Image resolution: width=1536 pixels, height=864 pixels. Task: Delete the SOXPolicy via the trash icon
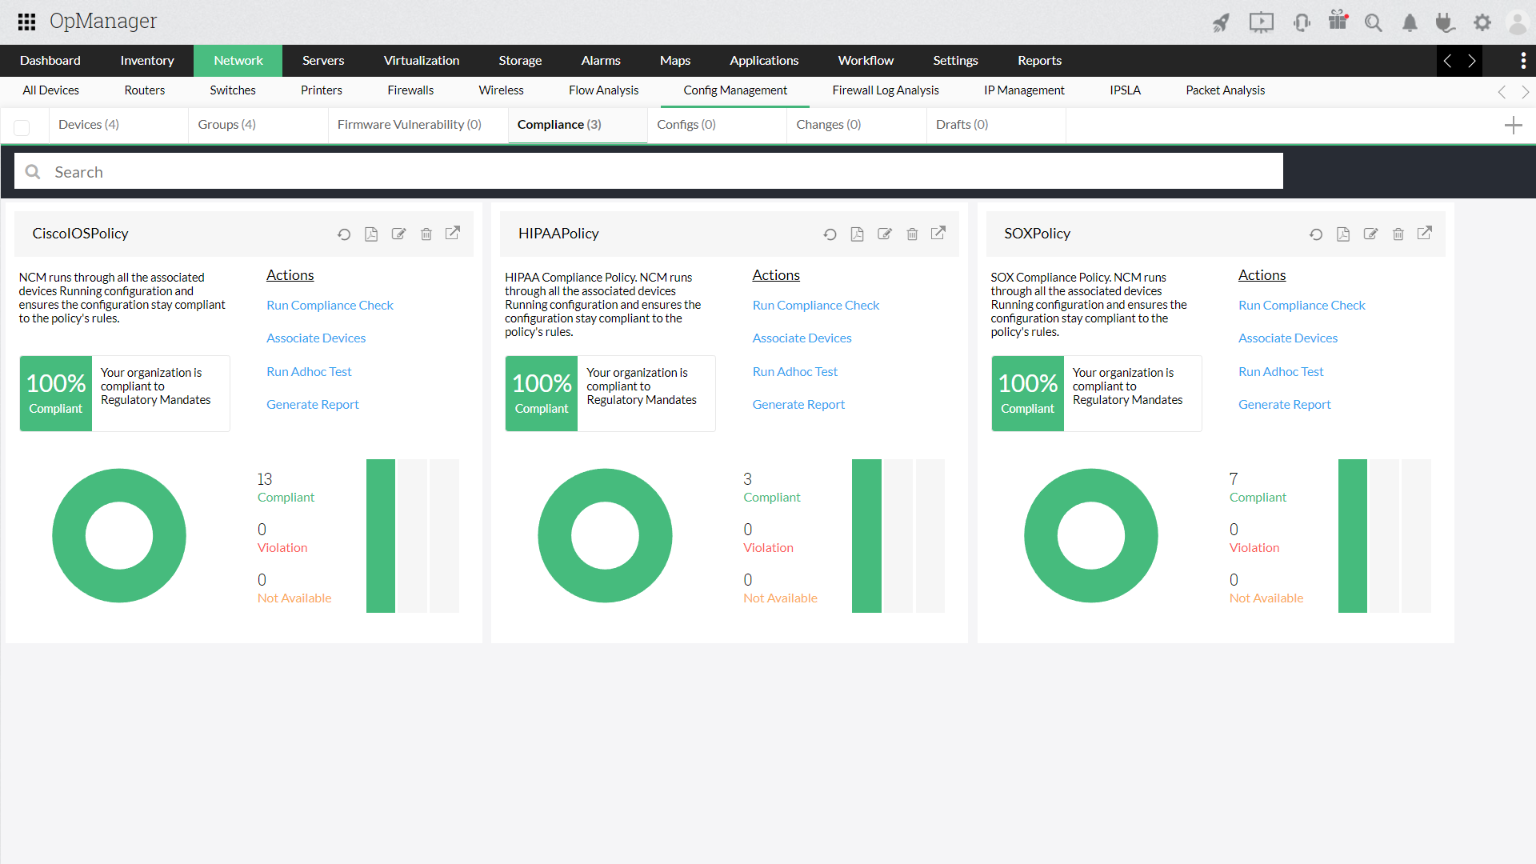(x=1398, y=234)
